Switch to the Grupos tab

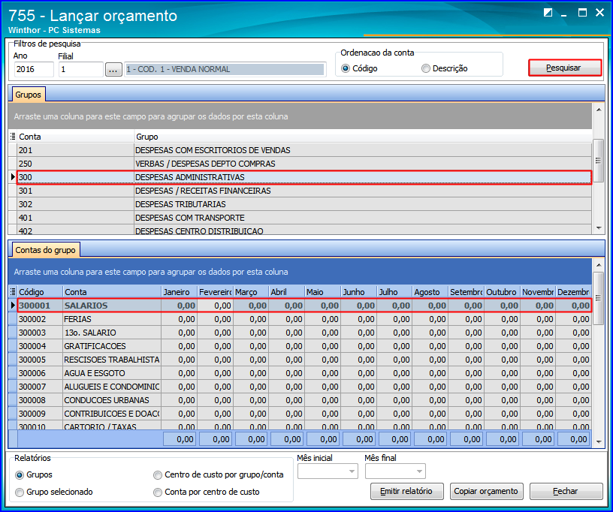[28, 95]
